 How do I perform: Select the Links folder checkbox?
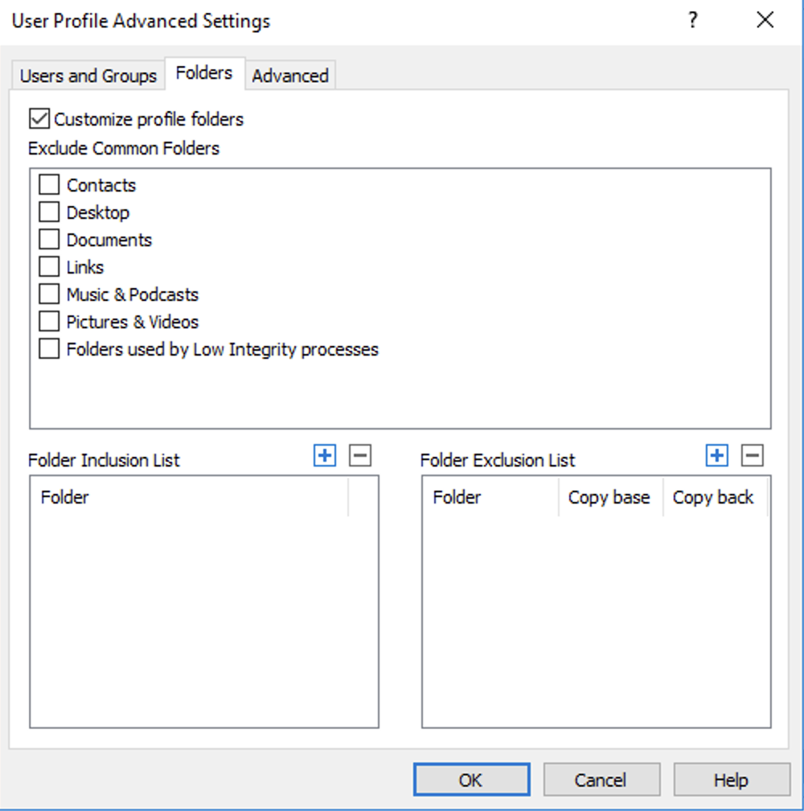(50, 267)
